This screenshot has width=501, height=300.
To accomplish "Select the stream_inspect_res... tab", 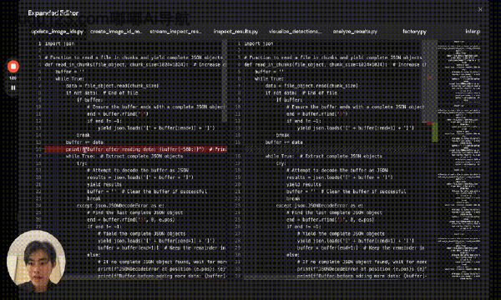I will click(x=175, y=32).
